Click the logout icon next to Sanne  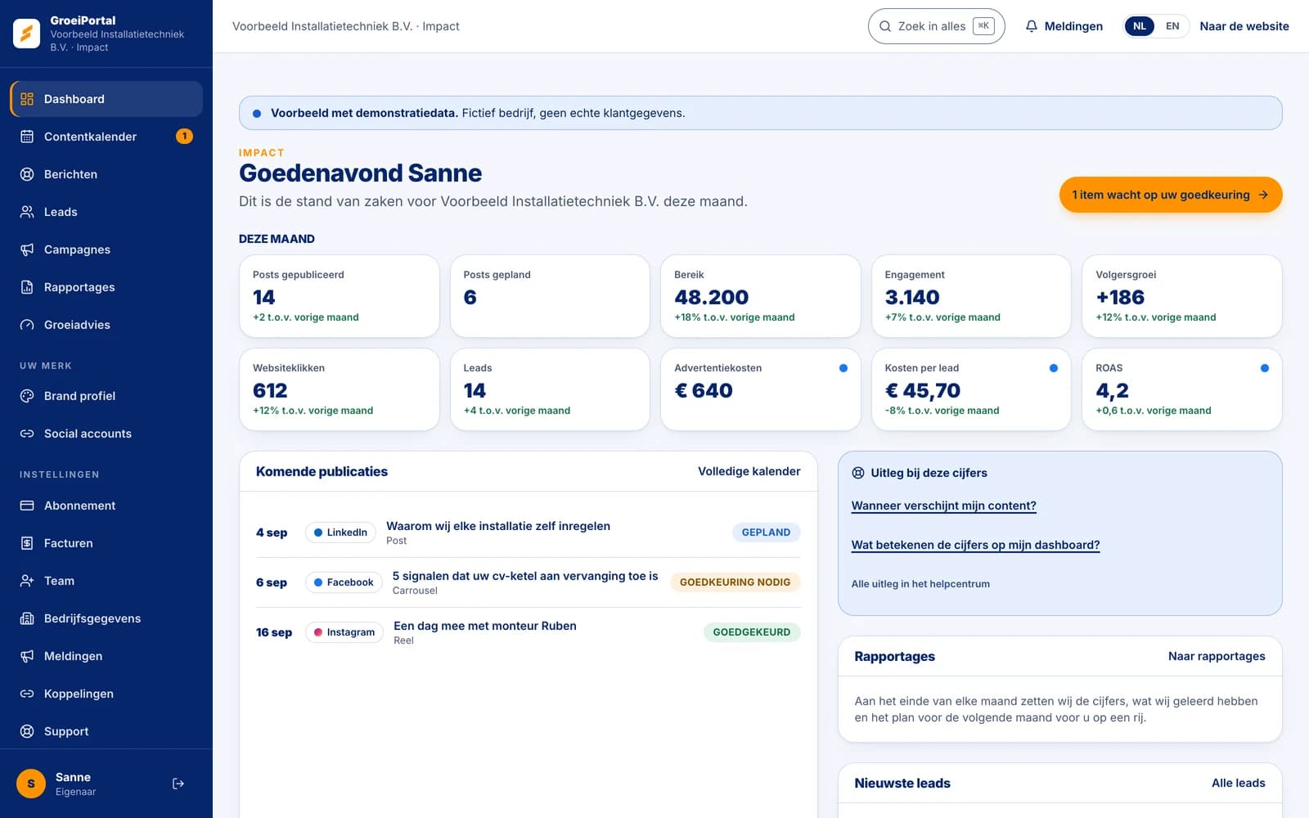click(x=178, y=784)
